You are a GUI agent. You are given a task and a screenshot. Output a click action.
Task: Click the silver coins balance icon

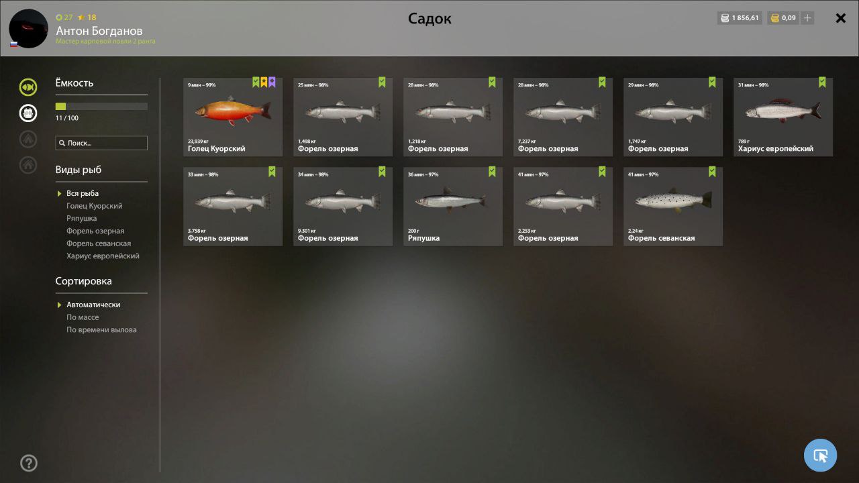pos(725,18)
